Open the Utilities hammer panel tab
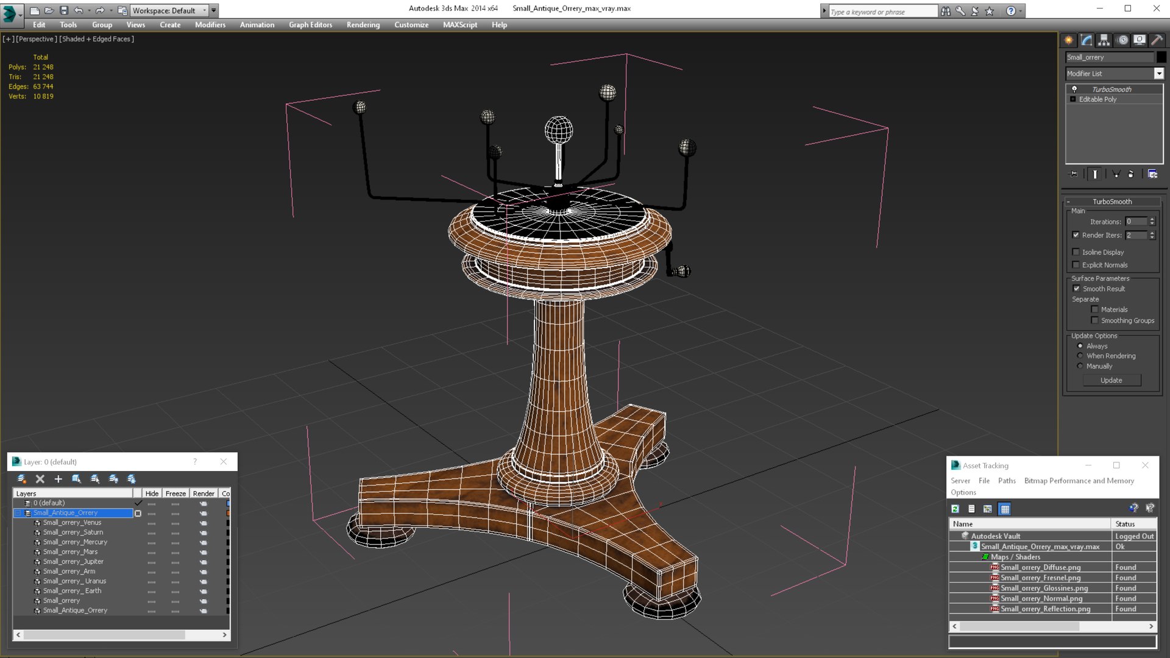 click(x=1157, y=40)
